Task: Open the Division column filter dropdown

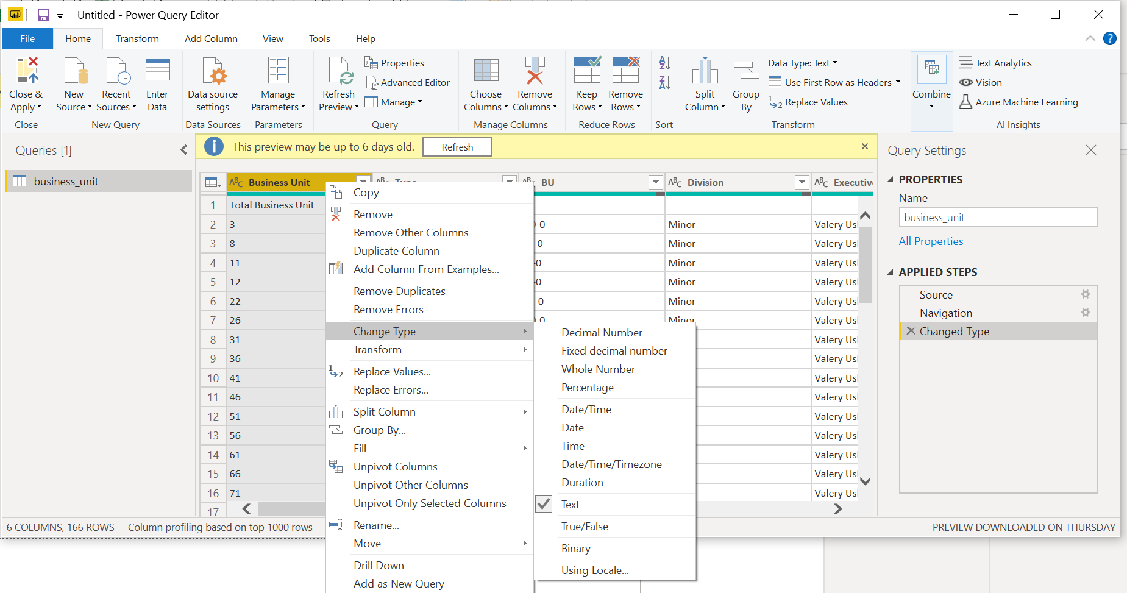Action: pyautogui.click(x=802, y=182)
